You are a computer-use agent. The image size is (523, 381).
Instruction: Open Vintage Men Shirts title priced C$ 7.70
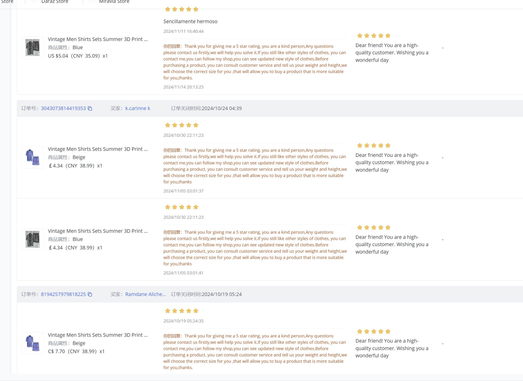(x=98, y=335)
